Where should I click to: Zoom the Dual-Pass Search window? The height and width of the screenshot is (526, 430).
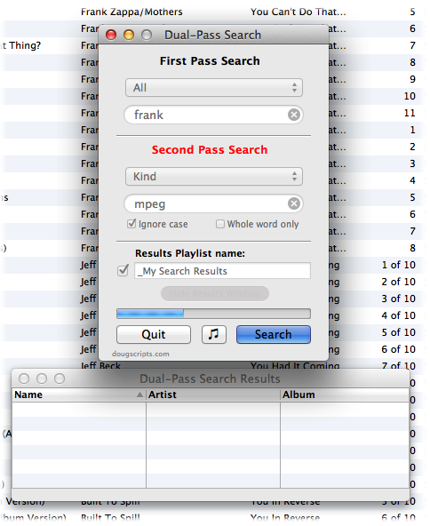click(147, 35)
